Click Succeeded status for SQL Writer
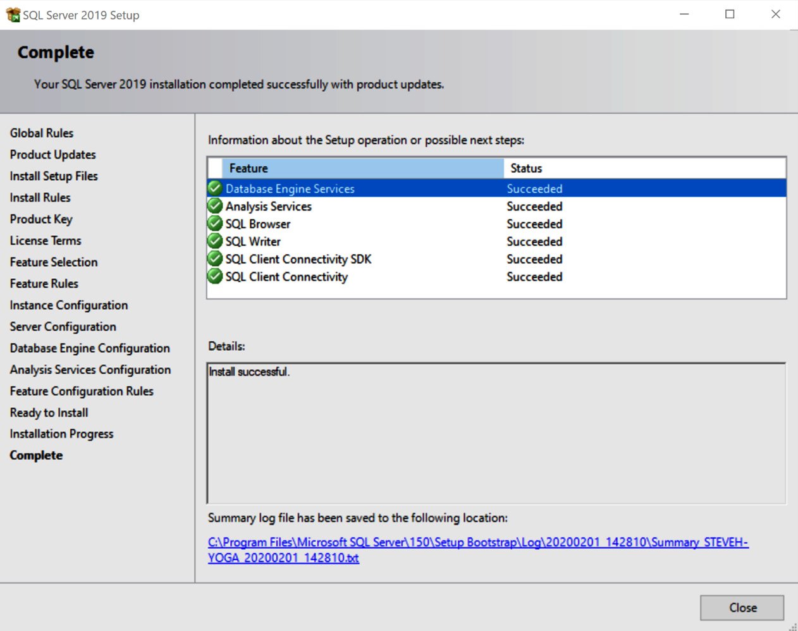798x631 pixels. pyautogui.click(x=534, y=242)
